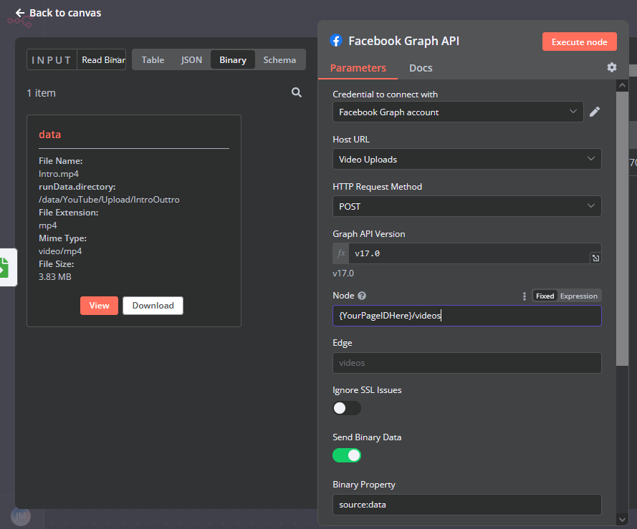Click the Binary Property input field
The width and height of the screenshot is (637, 529).
pos(466,505)
